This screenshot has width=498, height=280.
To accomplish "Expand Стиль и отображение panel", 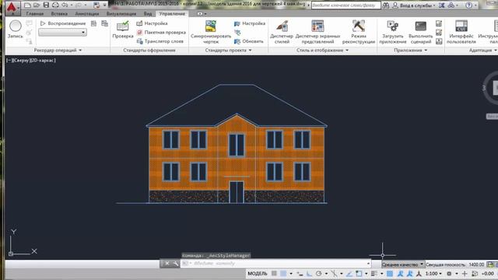I will [322, 50].
